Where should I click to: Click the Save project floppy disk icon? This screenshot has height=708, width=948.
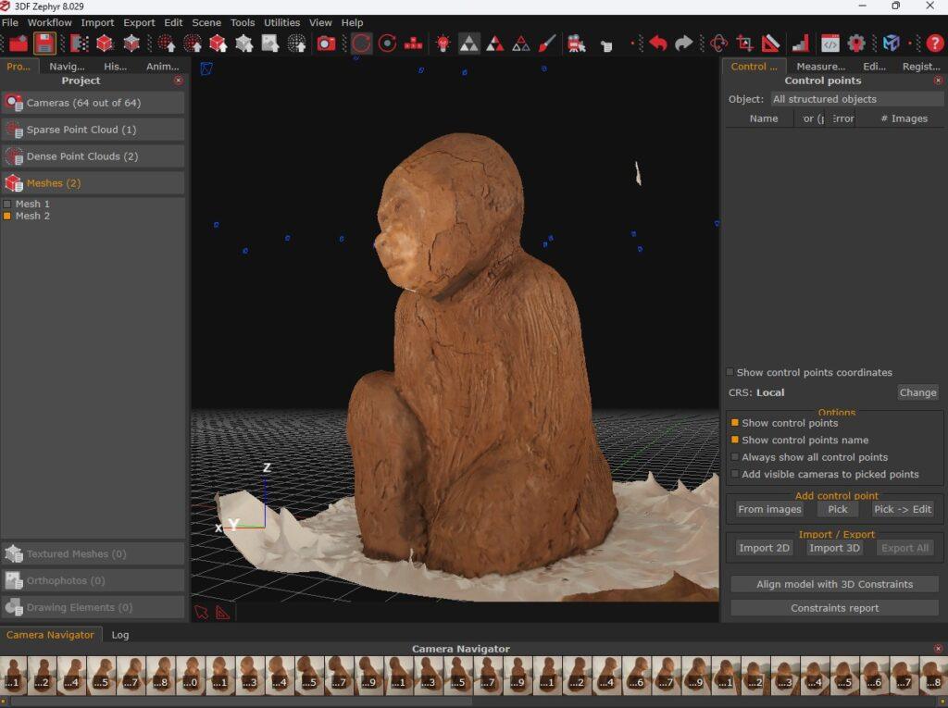44,43
